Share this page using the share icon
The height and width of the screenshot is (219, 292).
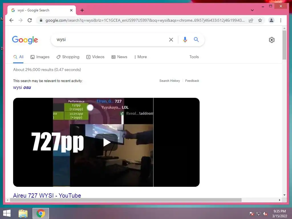click(x=251, y=20)
